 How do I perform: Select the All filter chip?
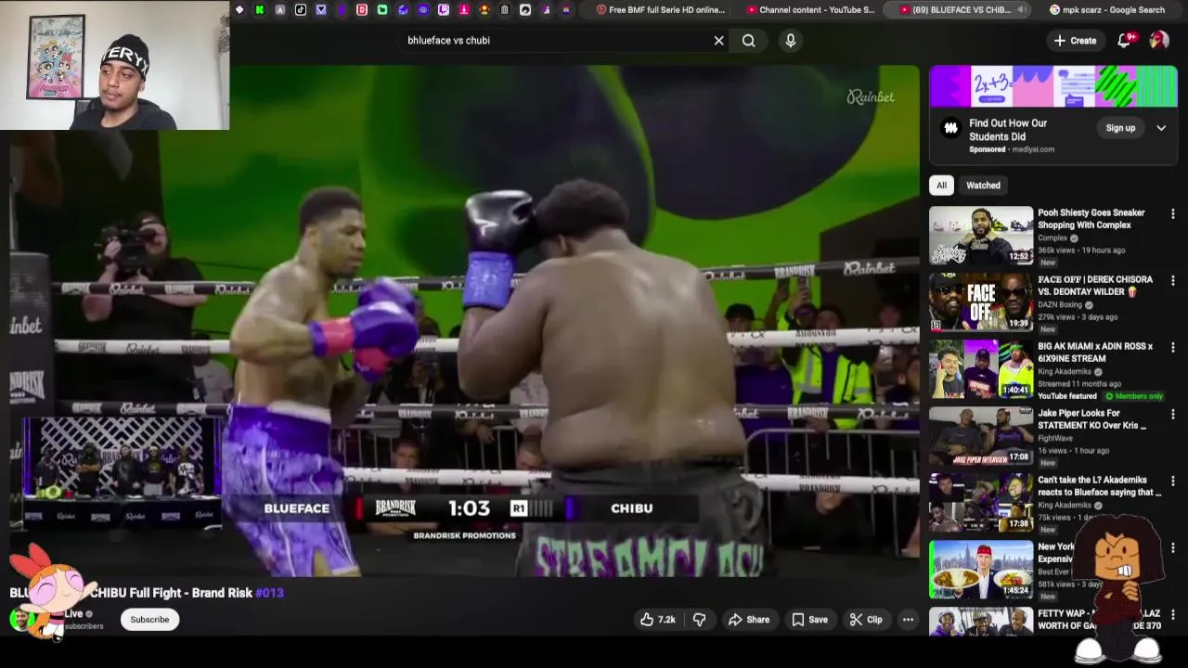pos(941,186)
